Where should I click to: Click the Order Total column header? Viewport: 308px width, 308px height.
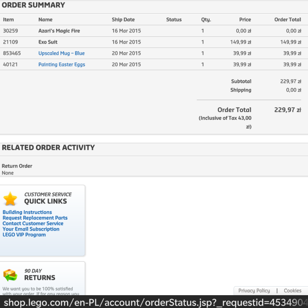coord(287,20)
